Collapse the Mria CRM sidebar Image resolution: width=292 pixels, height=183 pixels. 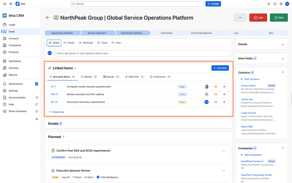37,119
